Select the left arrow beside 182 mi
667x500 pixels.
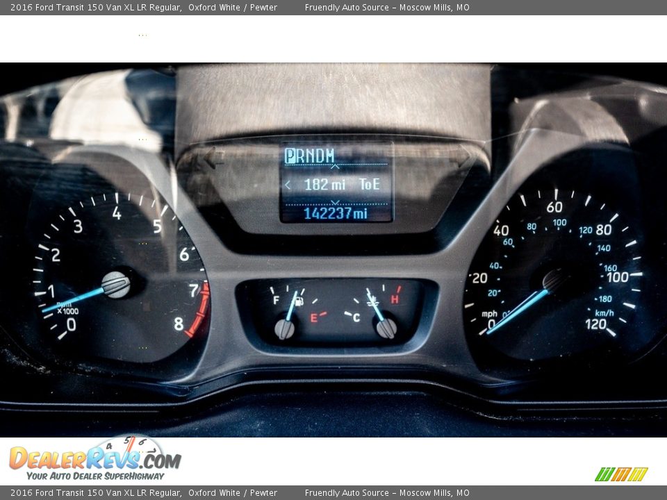click(x=288, y=185)
